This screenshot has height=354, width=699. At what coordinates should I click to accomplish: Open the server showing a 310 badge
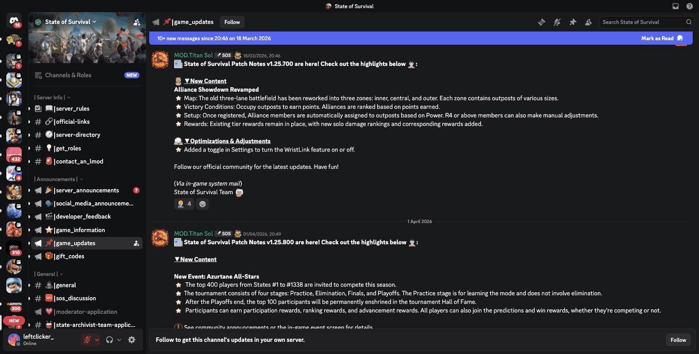[14, 248]
